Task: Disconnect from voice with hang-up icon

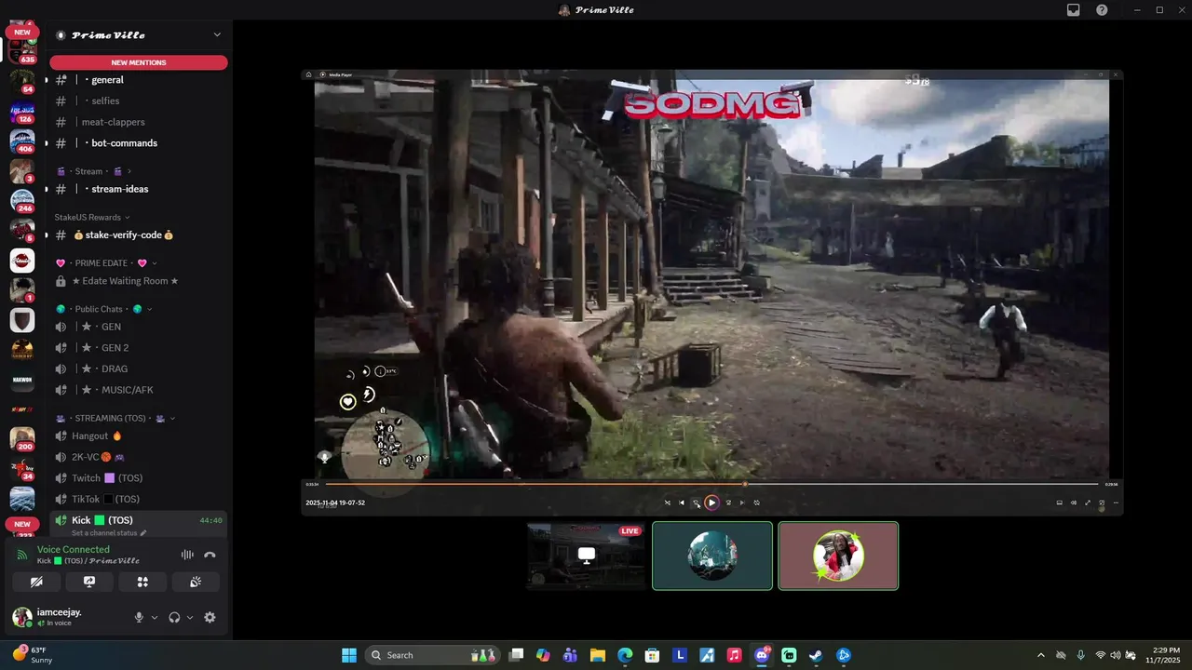Action: point(210,555)
